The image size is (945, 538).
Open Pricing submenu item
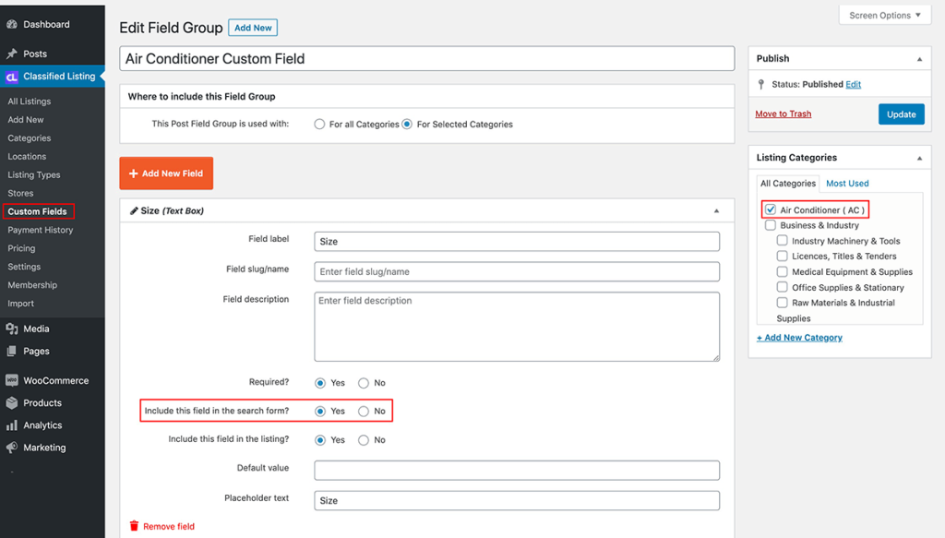click(22, 248)
